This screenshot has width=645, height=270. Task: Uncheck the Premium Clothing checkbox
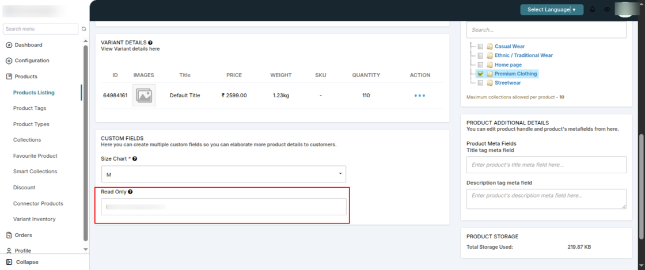pyautogui.click(x=480, y=74)
